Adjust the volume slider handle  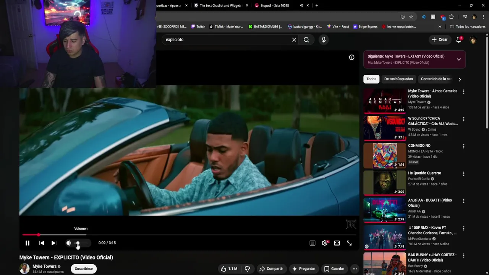click(x=77, y=243)
